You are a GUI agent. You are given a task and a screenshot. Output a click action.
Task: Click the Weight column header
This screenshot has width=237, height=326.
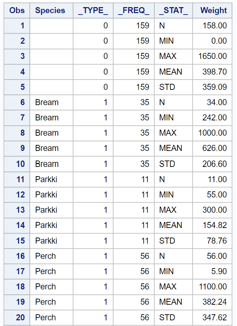[213, 10]
